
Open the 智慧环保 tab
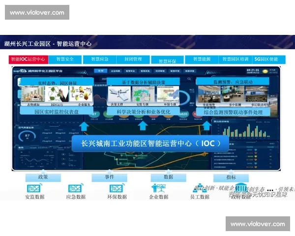pos(167,60)
